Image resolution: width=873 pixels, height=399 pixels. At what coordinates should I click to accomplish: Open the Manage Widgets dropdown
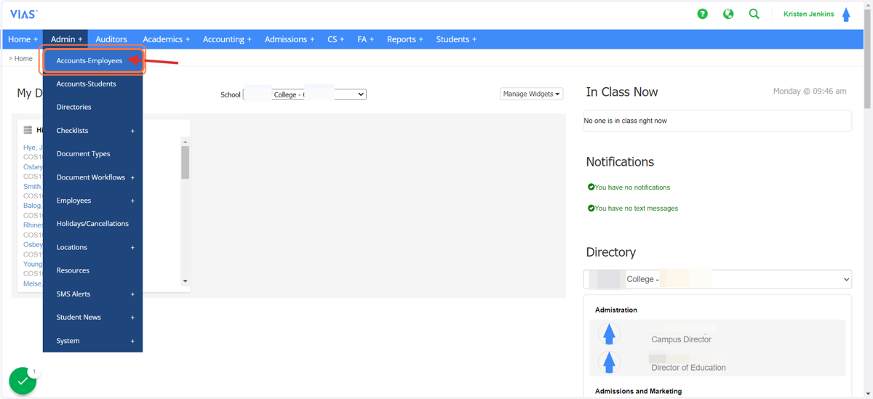pyautogui.click(x=532, y=94)
